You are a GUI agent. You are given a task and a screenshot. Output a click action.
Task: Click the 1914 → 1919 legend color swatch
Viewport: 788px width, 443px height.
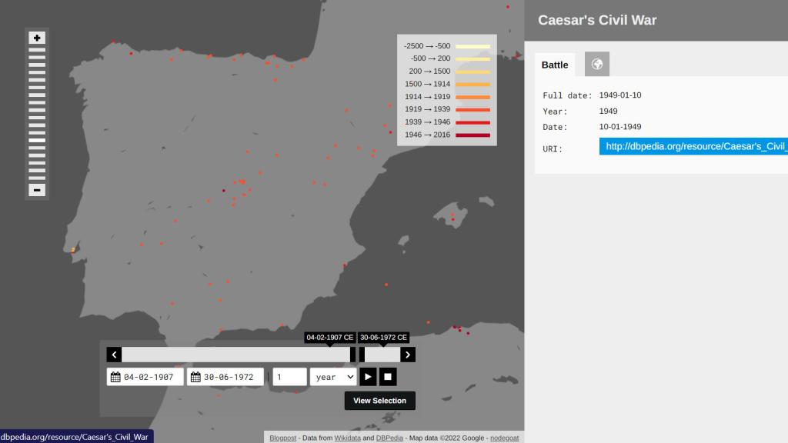tap(472, 97)
